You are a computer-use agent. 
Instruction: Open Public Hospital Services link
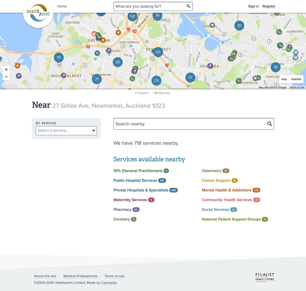pyautogui.click(x=135, y=180)
